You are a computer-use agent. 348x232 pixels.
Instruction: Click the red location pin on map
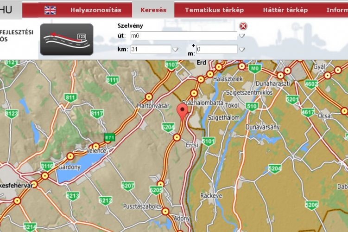click(x=183, y=111)
